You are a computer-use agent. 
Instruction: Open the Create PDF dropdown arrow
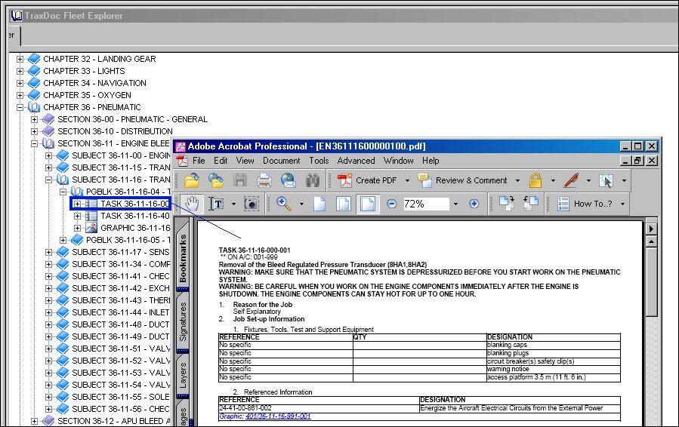(x=407, y=180)
